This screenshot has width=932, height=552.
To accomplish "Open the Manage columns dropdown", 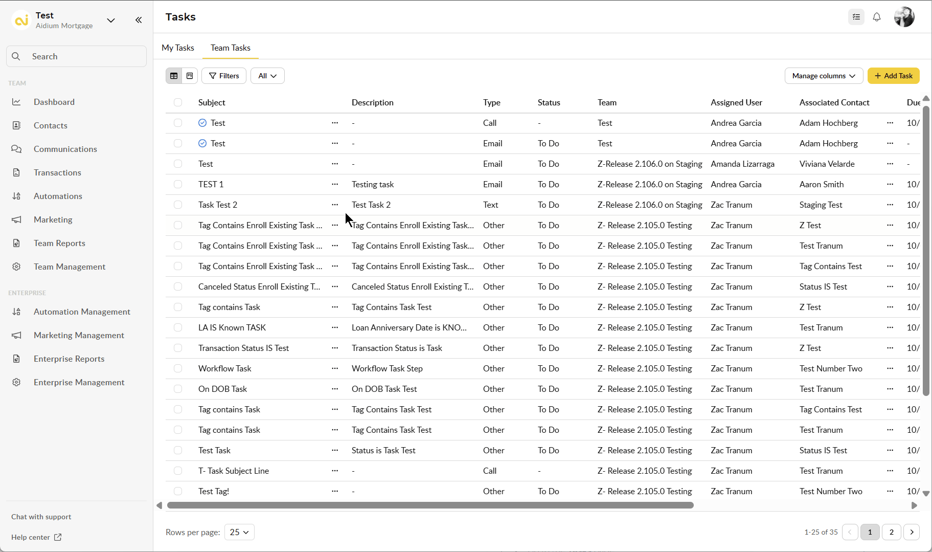I will coord(823,76).
